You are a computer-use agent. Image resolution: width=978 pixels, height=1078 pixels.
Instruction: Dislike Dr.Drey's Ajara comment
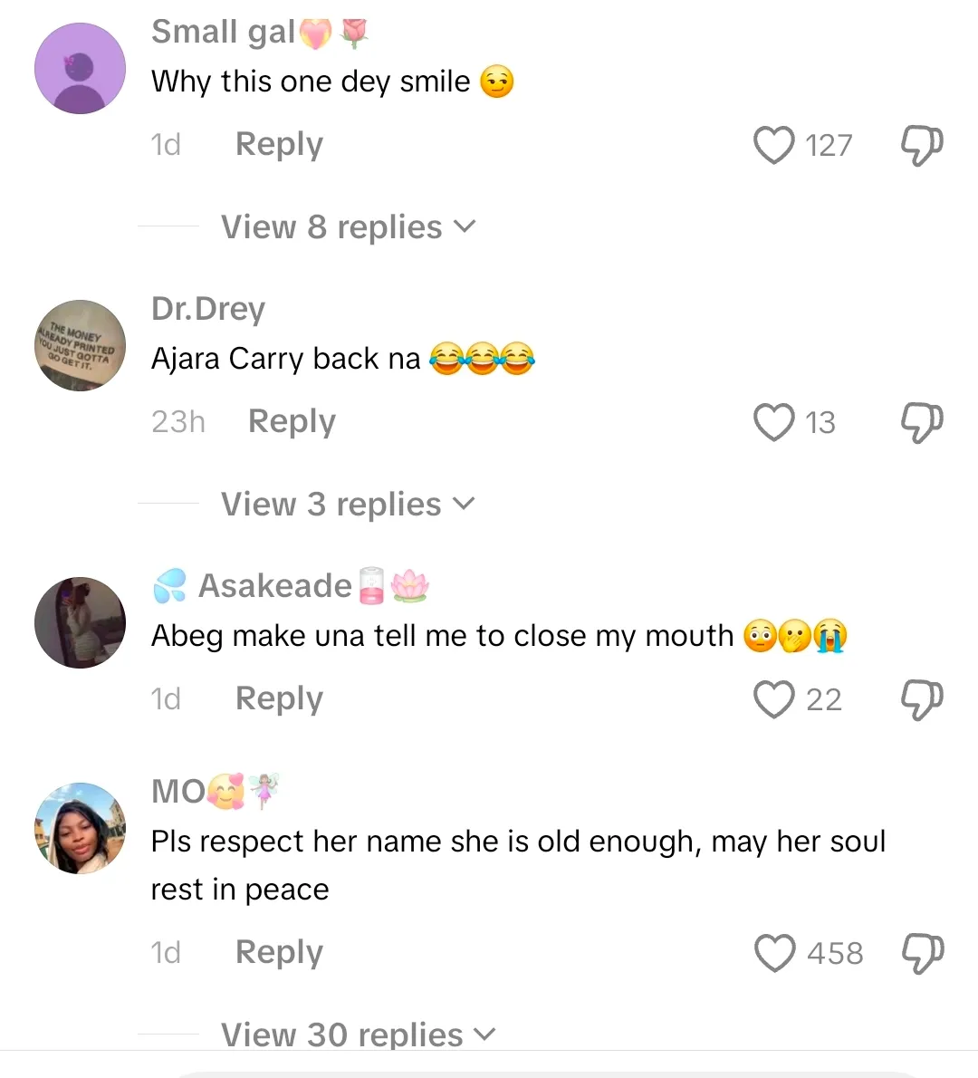922,422
